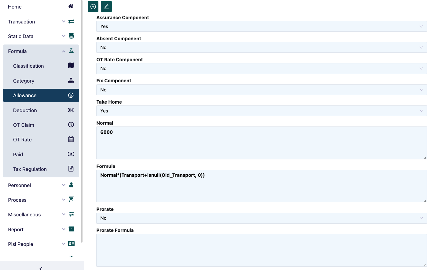430x270 pixels.
Task: Click the OT Claim clock icon
Action: coord(71,124)
